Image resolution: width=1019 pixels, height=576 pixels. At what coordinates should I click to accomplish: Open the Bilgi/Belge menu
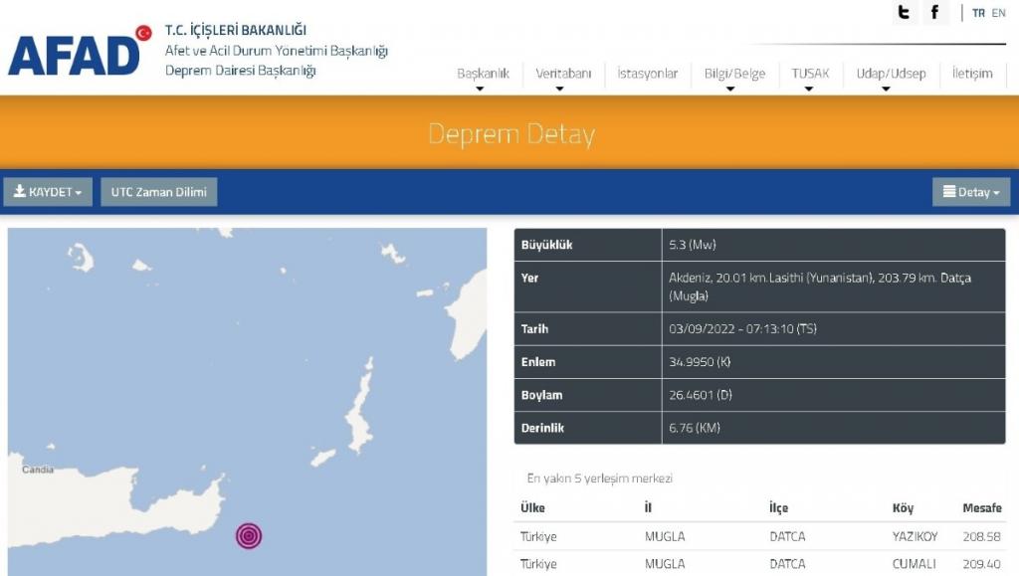(734, 74)
